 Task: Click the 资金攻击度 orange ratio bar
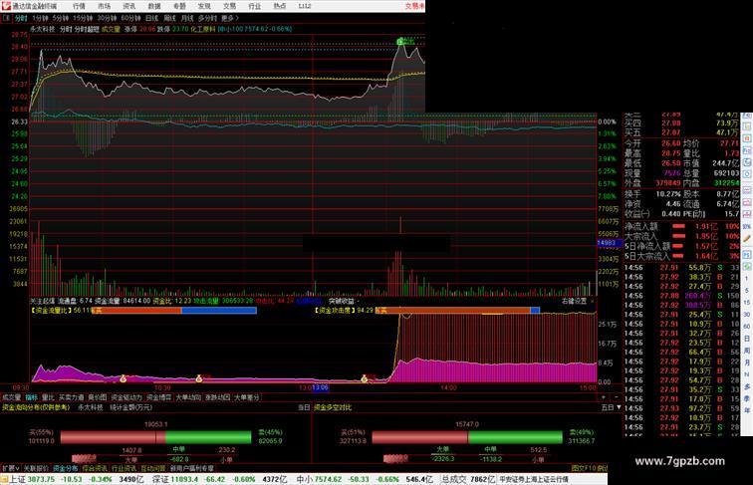pyautogui.click(x=457, y=311)
